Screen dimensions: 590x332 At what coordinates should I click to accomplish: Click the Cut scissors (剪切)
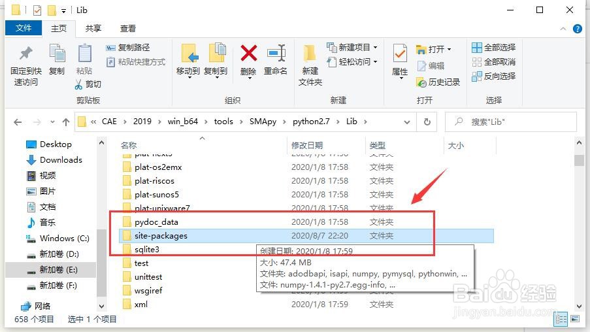coord(88,84)
